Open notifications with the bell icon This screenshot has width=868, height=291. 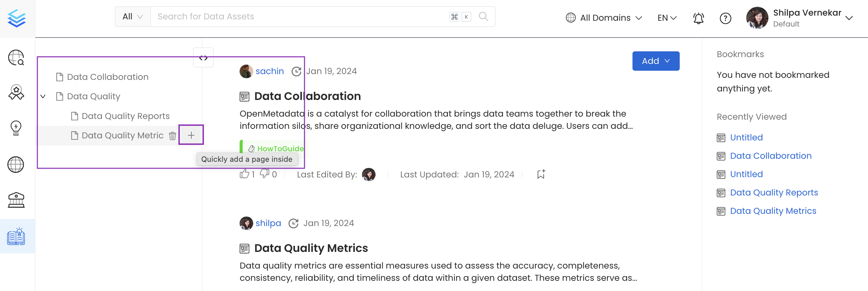pos(698,18)
